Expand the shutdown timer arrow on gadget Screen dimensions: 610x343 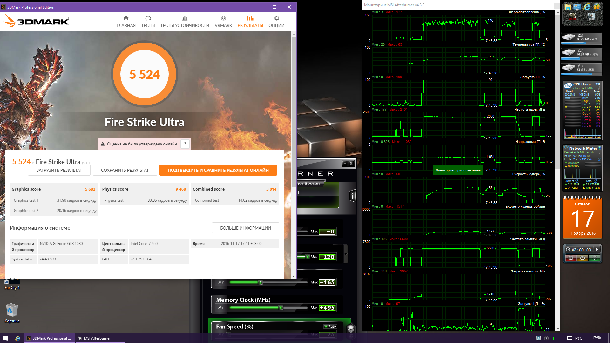[597, 250]
